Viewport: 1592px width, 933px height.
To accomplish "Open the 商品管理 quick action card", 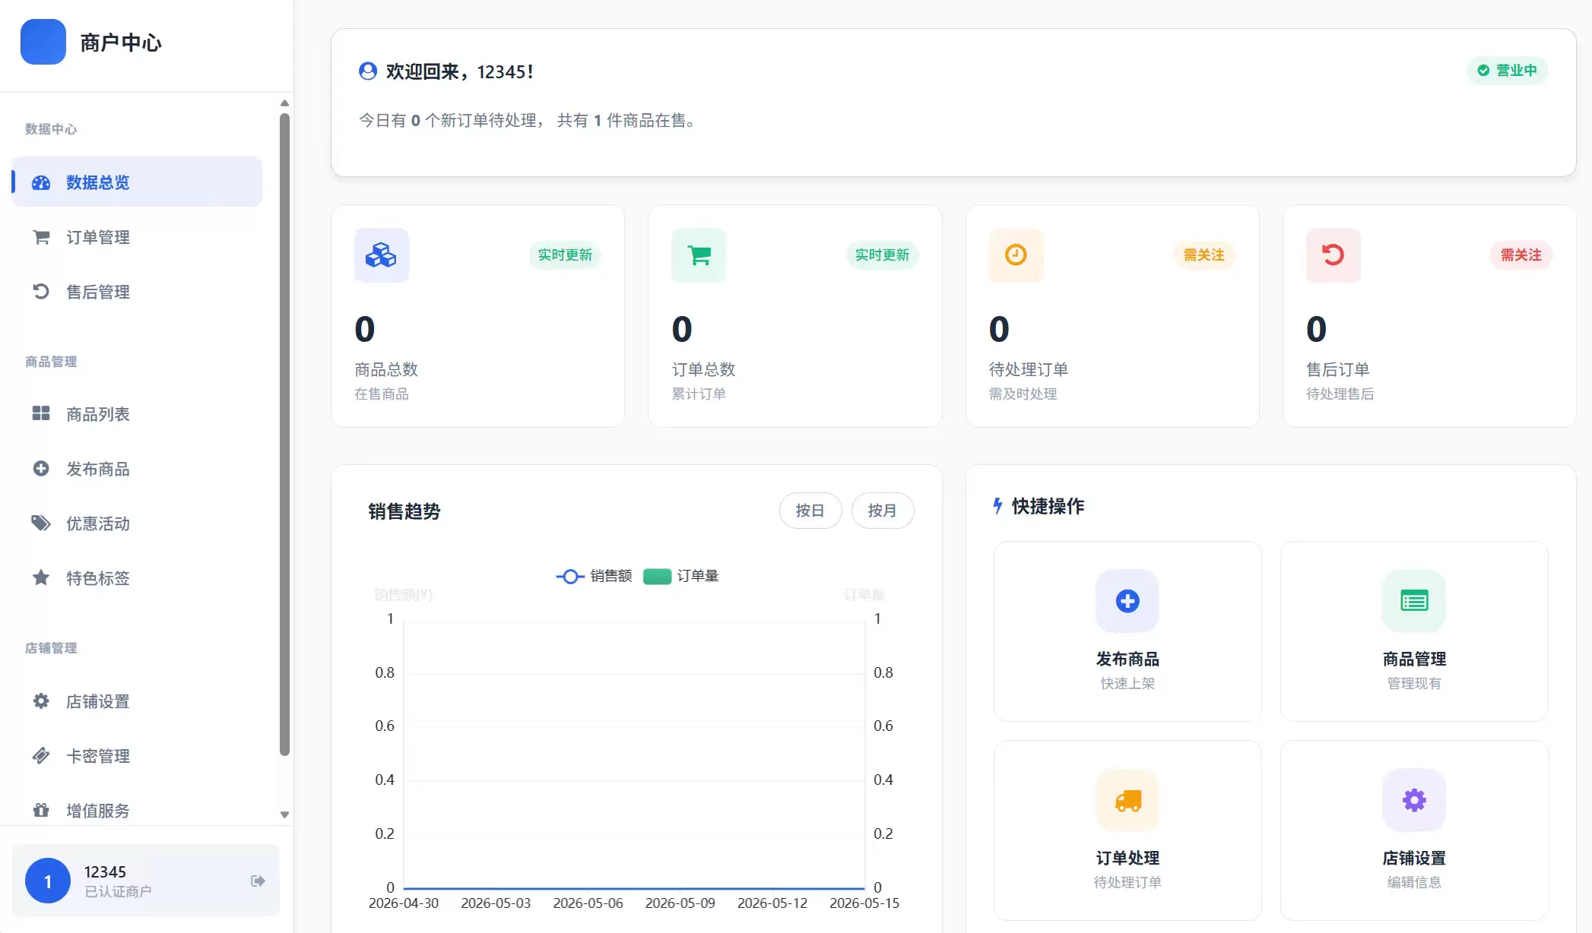I will 1414,631.
